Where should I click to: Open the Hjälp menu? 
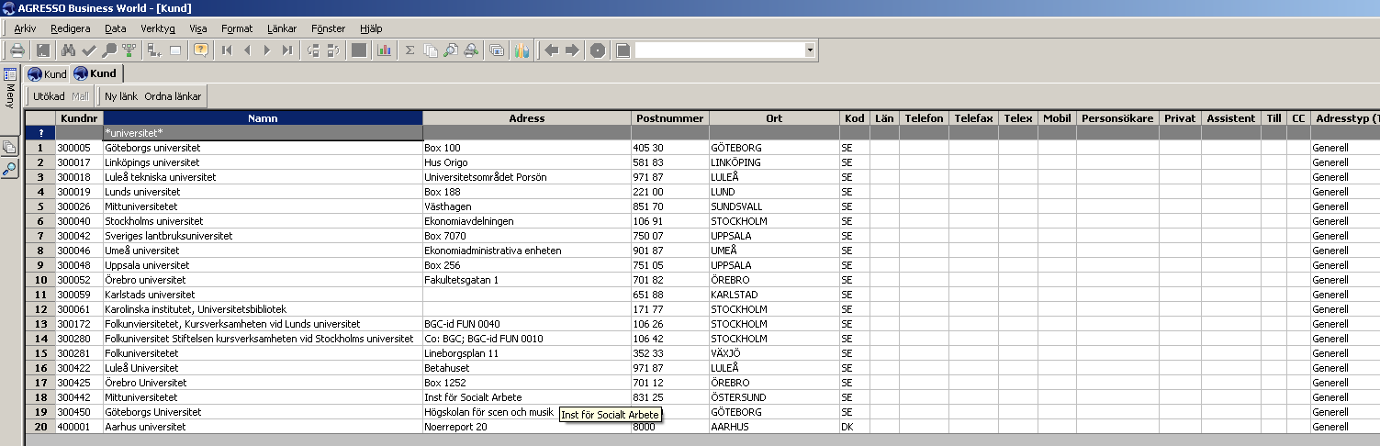click(372, 28)
